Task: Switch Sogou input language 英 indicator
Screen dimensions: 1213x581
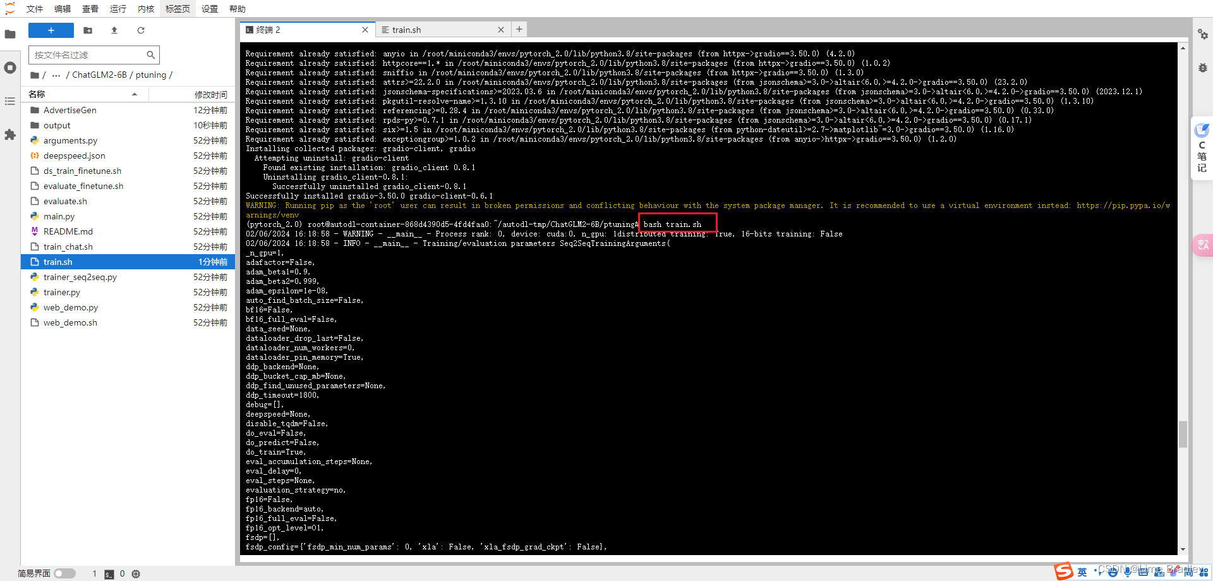Action: tap(1082, 572)
